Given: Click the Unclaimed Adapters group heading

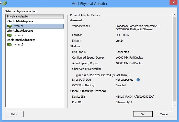Looking at the screenshot, I should pos(21,40).
